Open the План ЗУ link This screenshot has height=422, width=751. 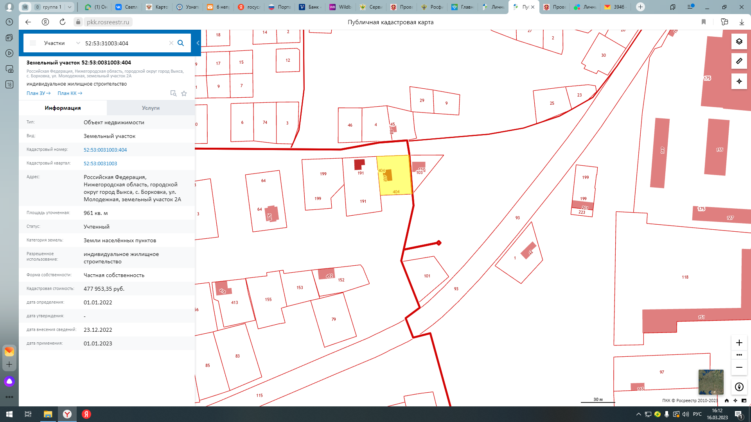tap(38, 93)
